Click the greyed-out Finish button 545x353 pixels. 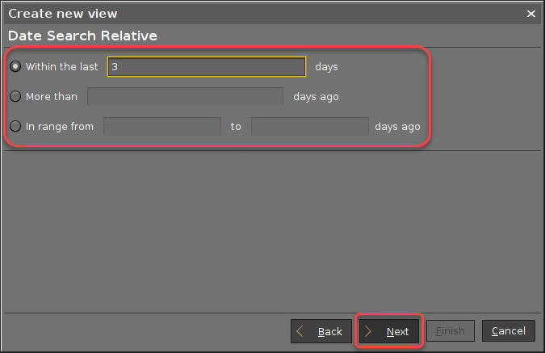[x=451, y=331]
